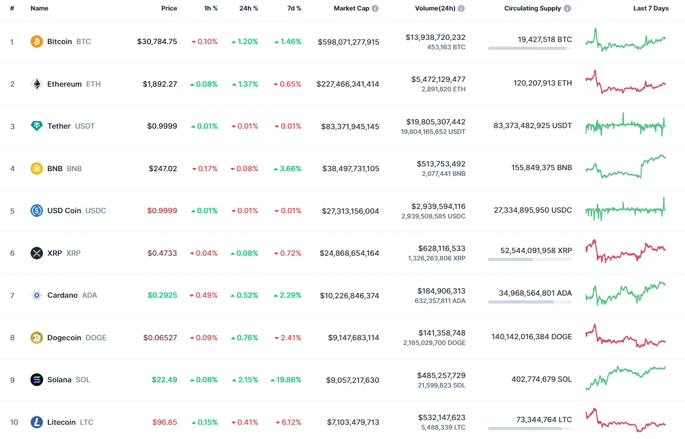
Task: Click the Ethereum diamond logo
Action: pyautogui.click(x=36, y=84)
